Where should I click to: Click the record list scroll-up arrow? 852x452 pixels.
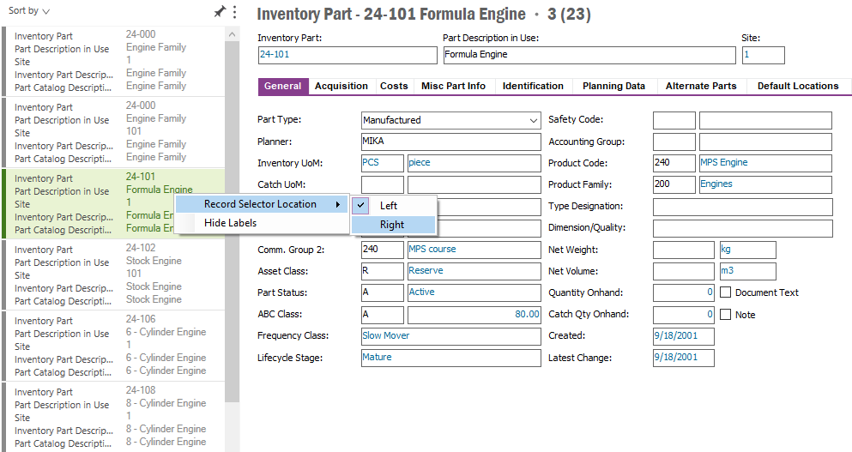tap(233, 34)
